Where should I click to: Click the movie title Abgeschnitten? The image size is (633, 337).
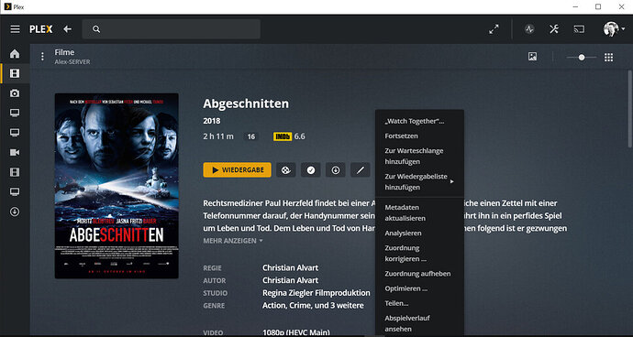click(246, 104)
